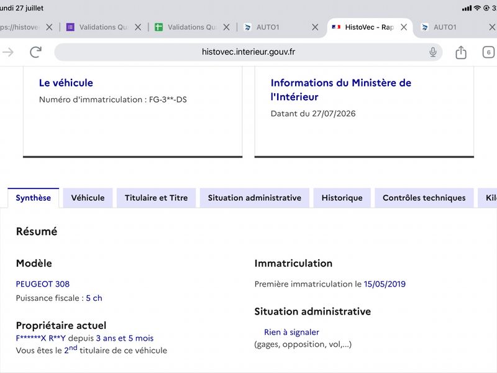The width and height of the screenshot is (497, 373).
Task: Click the Résumé heading
Action: tap(37, 231)
